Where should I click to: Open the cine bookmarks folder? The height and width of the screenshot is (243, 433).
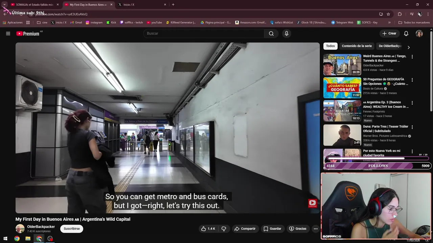[x=42, y=23]
